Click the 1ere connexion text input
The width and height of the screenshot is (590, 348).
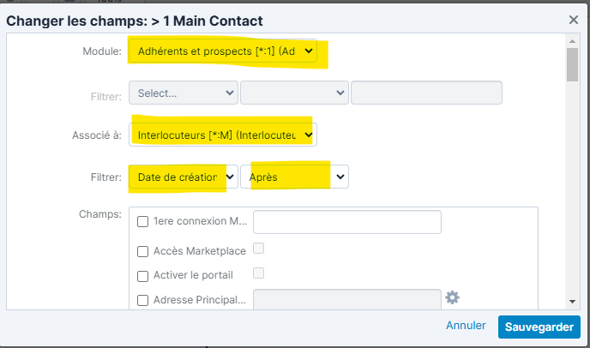pos(346,222)
